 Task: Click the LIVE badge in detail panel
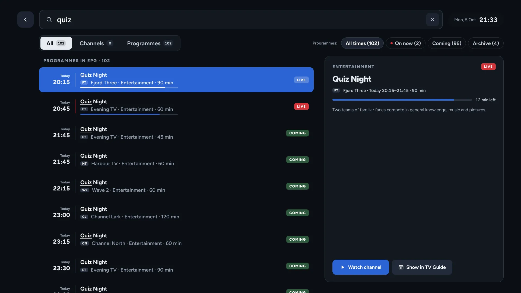(x=488, y=66)
